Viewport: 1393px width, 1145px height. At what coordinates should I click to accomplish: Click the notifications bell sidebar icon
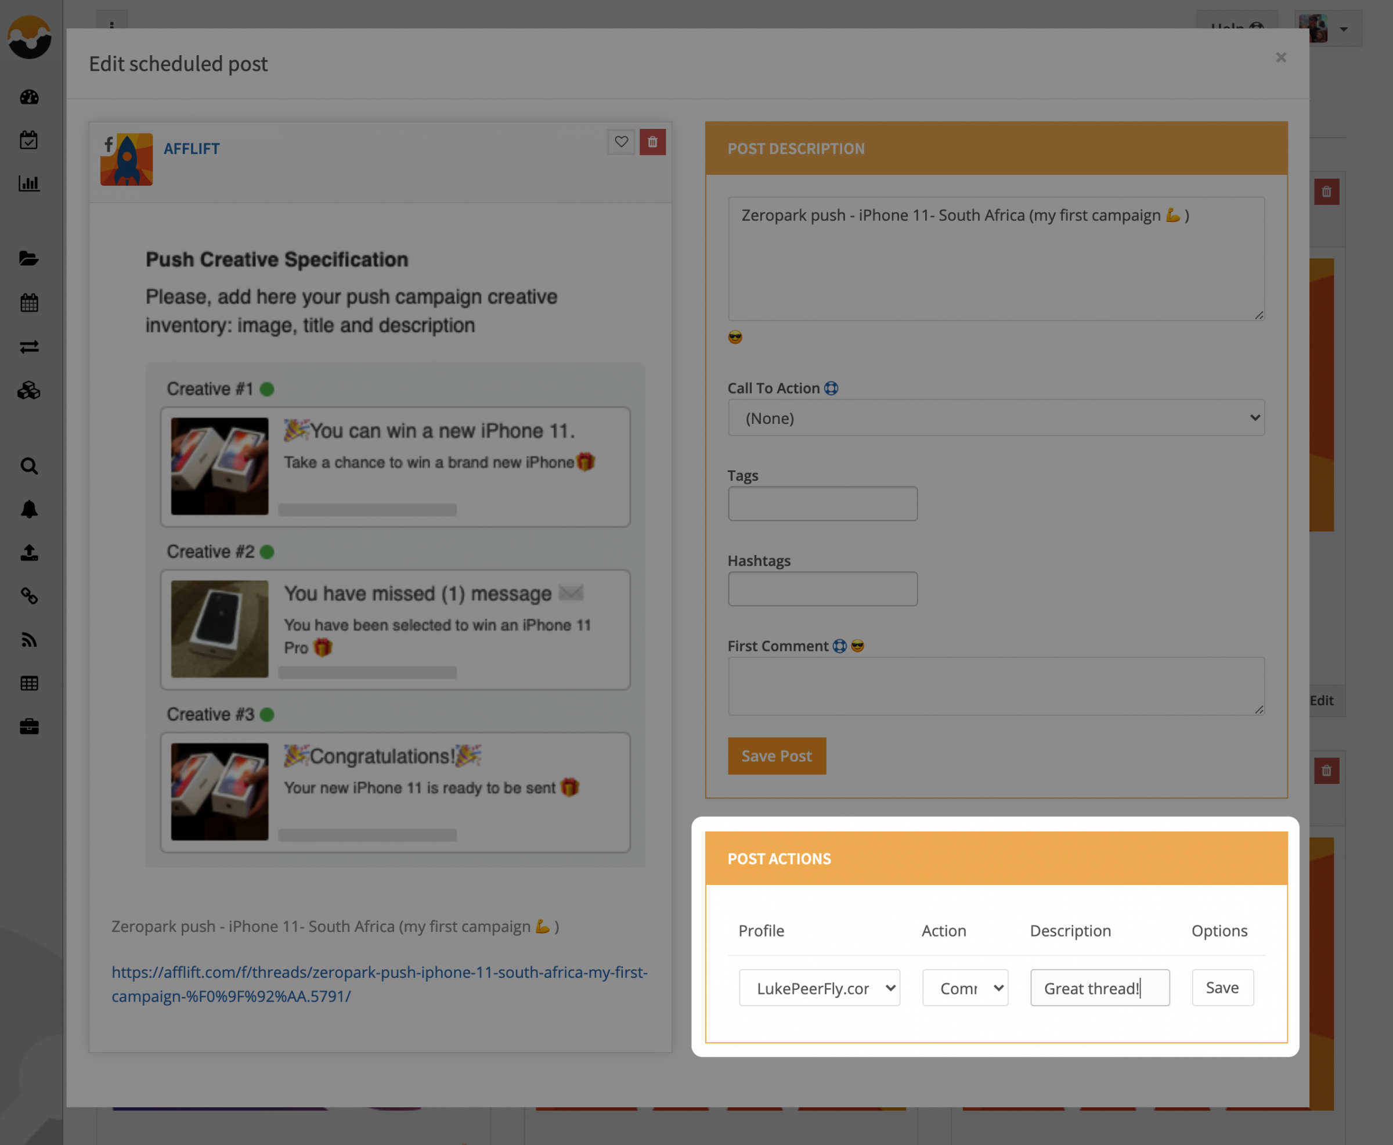(x=29, y=509)
